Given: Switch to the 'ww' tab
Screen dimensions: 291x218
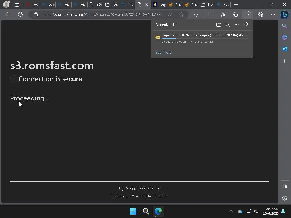Looking at the screenshot, I should tap(32, 5).
